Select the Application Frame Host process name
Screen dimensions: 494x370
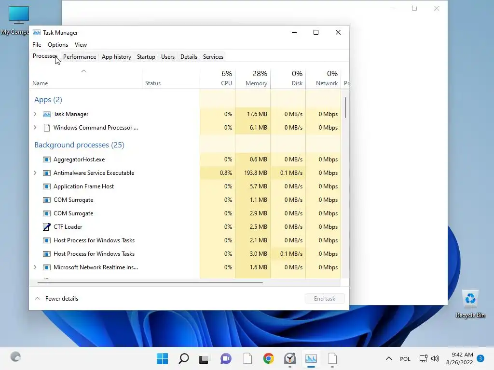[x=84, y=186]
